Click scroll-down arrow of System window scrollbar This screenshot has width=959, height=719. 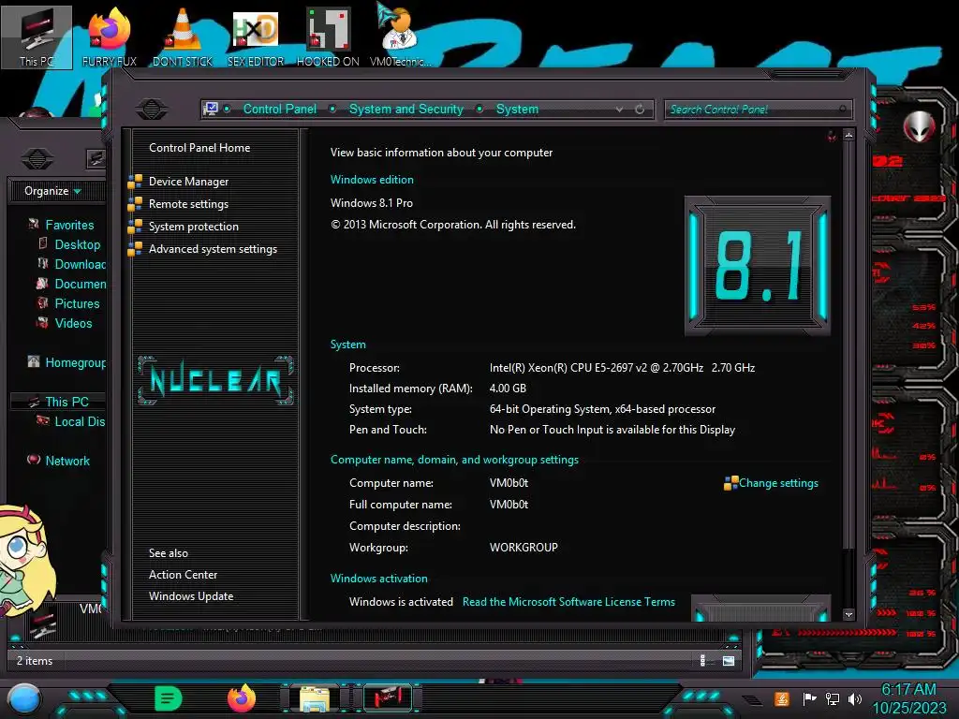point(848,614)
